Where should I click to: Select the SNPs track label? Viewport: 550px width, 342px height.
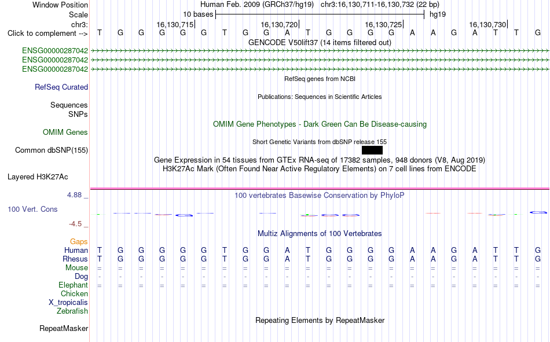coord(78,115)
